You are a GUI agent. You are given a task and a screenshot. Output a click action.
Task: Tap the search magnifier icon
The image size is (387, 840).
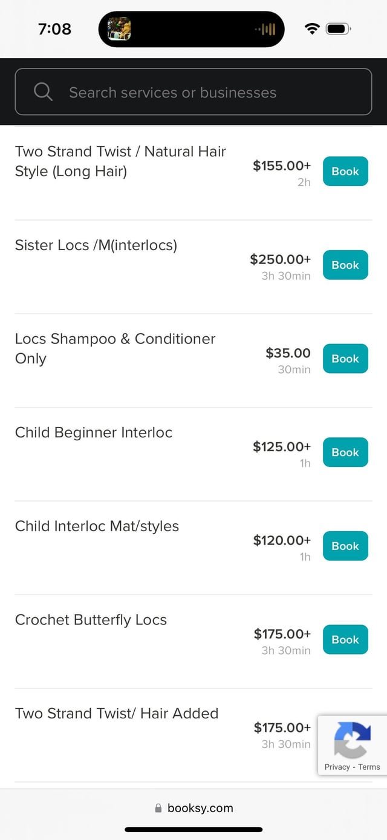pos(43,92)
